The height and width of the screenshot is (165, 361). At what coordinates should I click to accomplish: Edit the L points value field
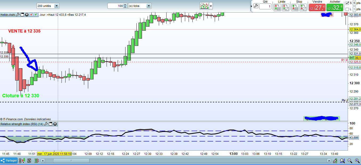[x=354, y=9]
